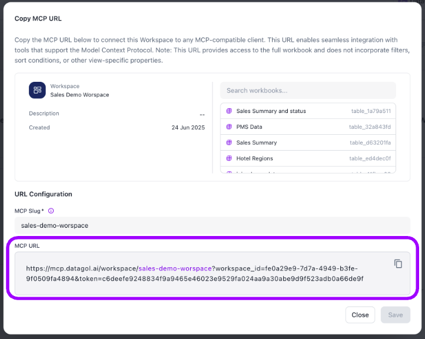The image size is (425, 339).
Task: Click the Sales Summary table icon
Action: coord(229,142)
